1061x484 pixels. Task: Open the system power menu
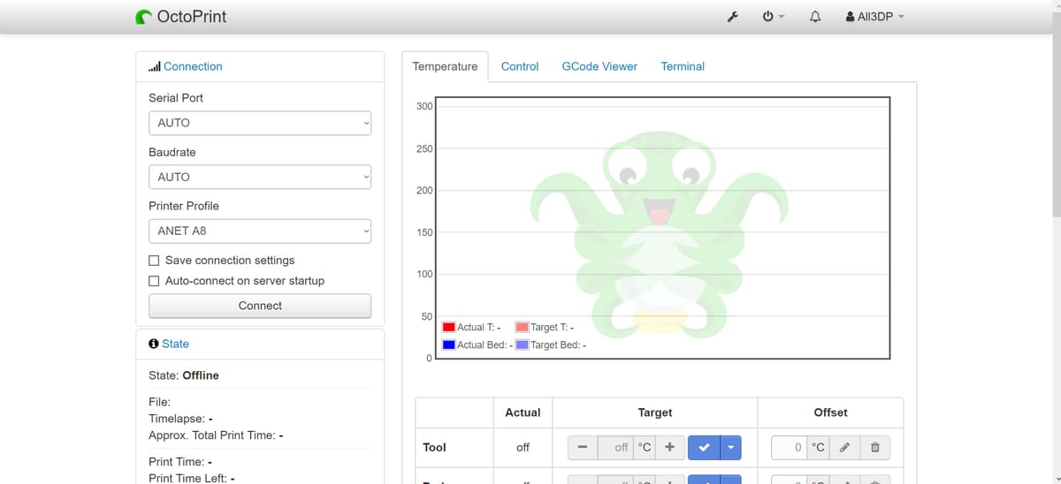tap(773, 17)
